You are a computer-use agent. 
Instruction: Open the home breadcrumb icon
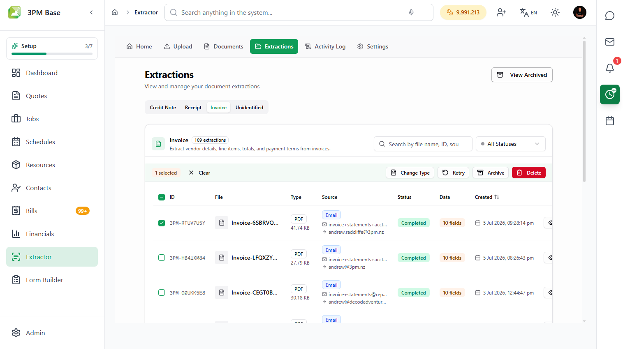[x=115, y=12]
